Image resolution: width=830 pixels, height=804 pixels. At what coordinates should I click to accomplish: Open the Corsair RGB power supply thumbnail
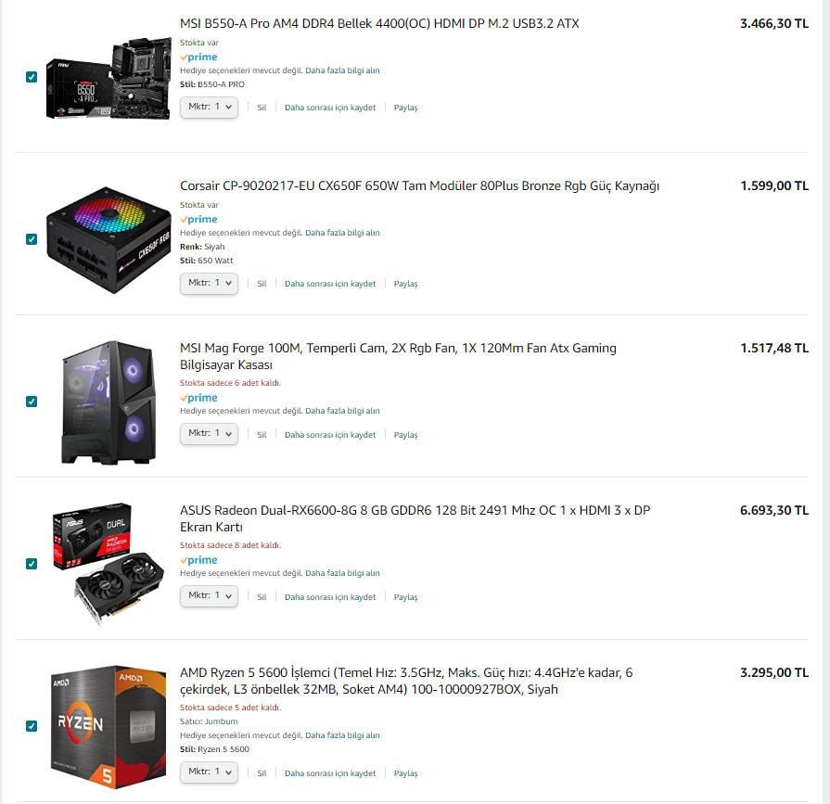pyautogui.click(x=109, y=240)
